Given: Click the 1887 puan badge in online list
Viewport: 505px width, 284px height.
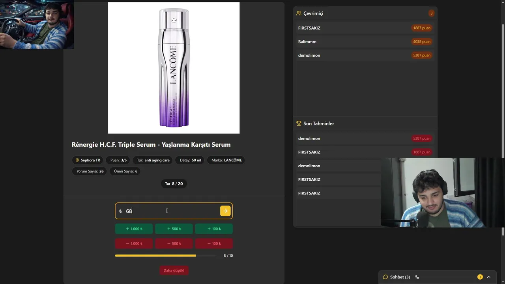Looking at the screenshot, I should (x=421, y=28).
